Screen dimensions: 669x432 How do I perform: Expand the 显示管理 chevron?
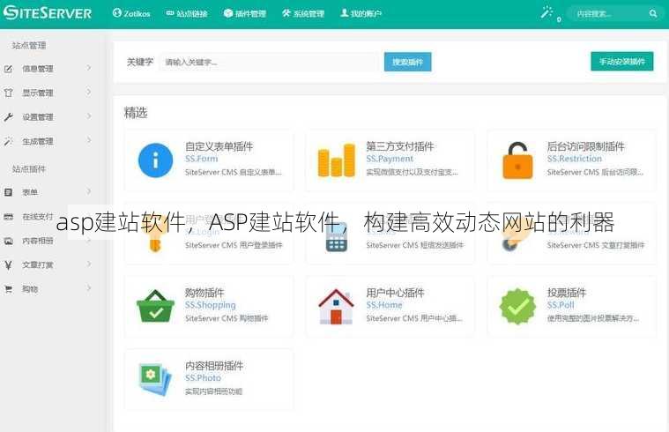89,93
